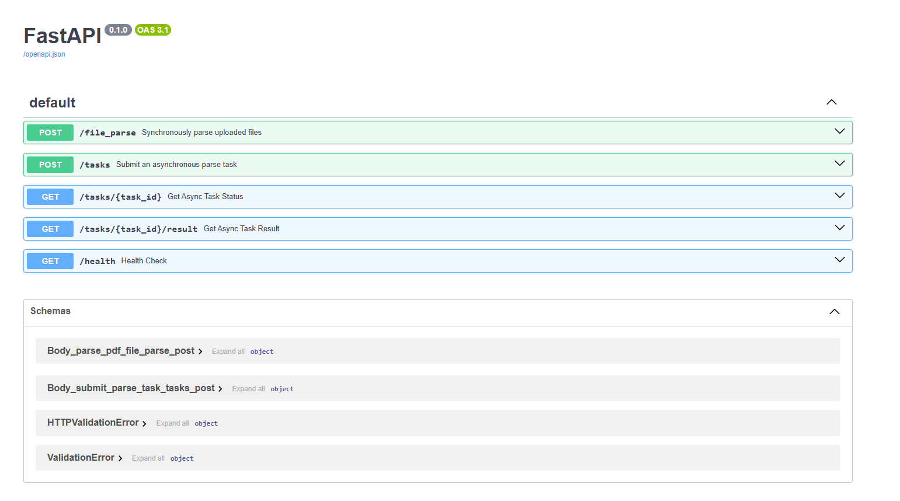This screenshot has height=501, width=900.
Task: Click the /file_parse endpoint path
Action: (107, 133)
